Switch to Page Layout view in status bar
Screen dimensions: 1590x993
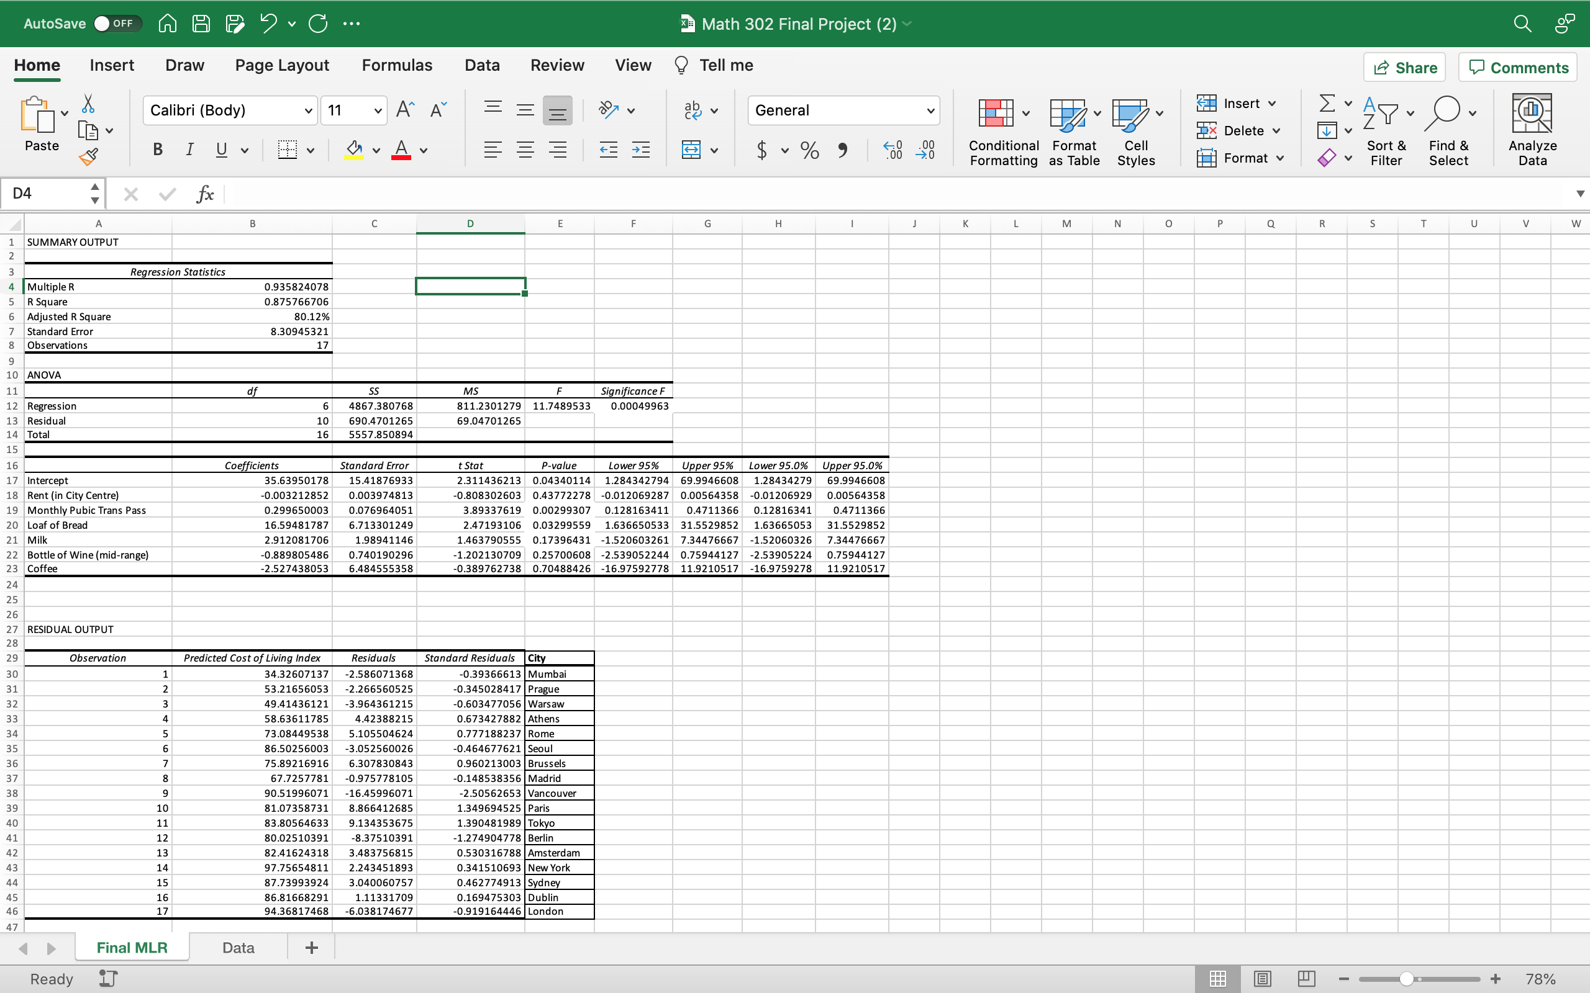1261,979
